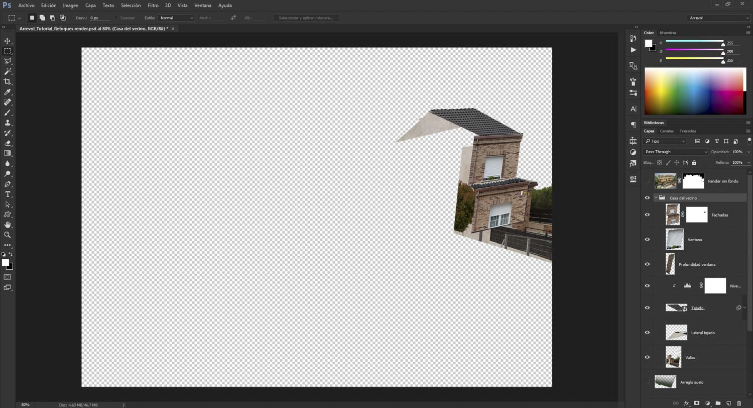Image resolution: width=753 pixels, height=408 pixels.
Task: Click the R red channel slider
Action: click(x=695, y=42)
